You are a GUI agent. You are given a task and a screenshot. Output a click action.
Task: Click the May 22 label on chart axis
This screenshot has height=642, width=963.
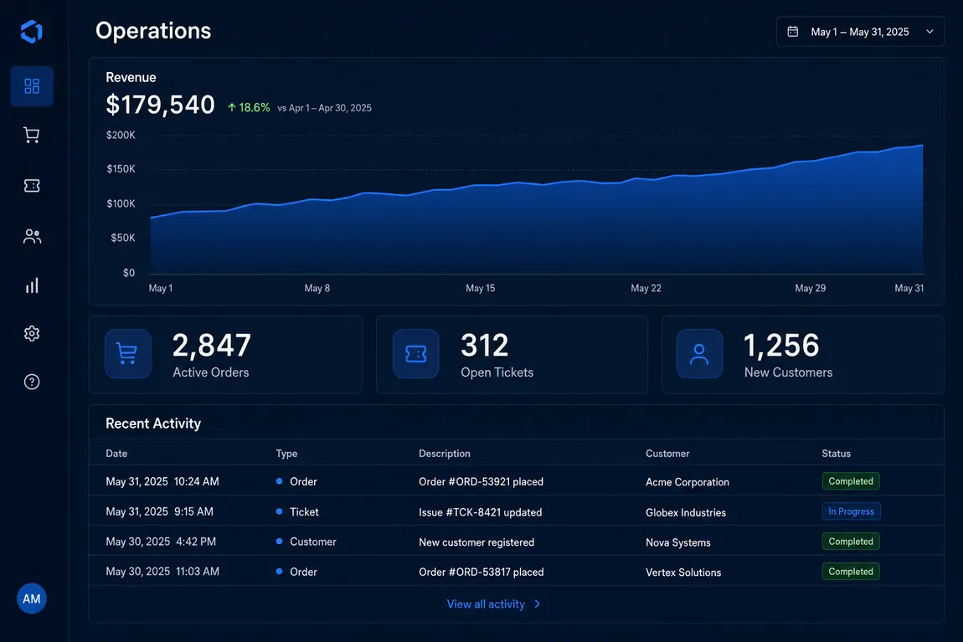[646, 288]
